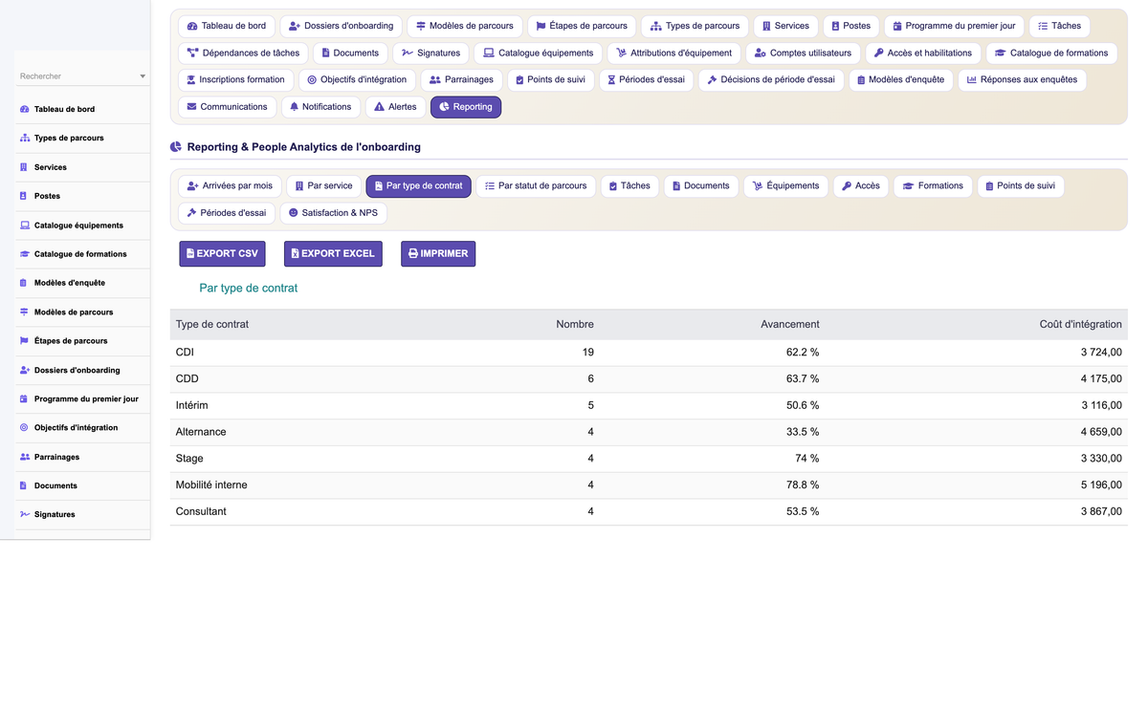Select Par type de contrat report tab
1148x710 pixels.
tap(418, 186)
